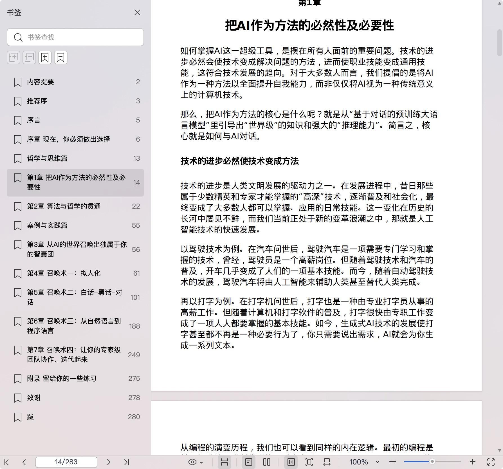The image size is (503, 469).
Task: Collapse all bookmarks icon
Action: point(29,57)
